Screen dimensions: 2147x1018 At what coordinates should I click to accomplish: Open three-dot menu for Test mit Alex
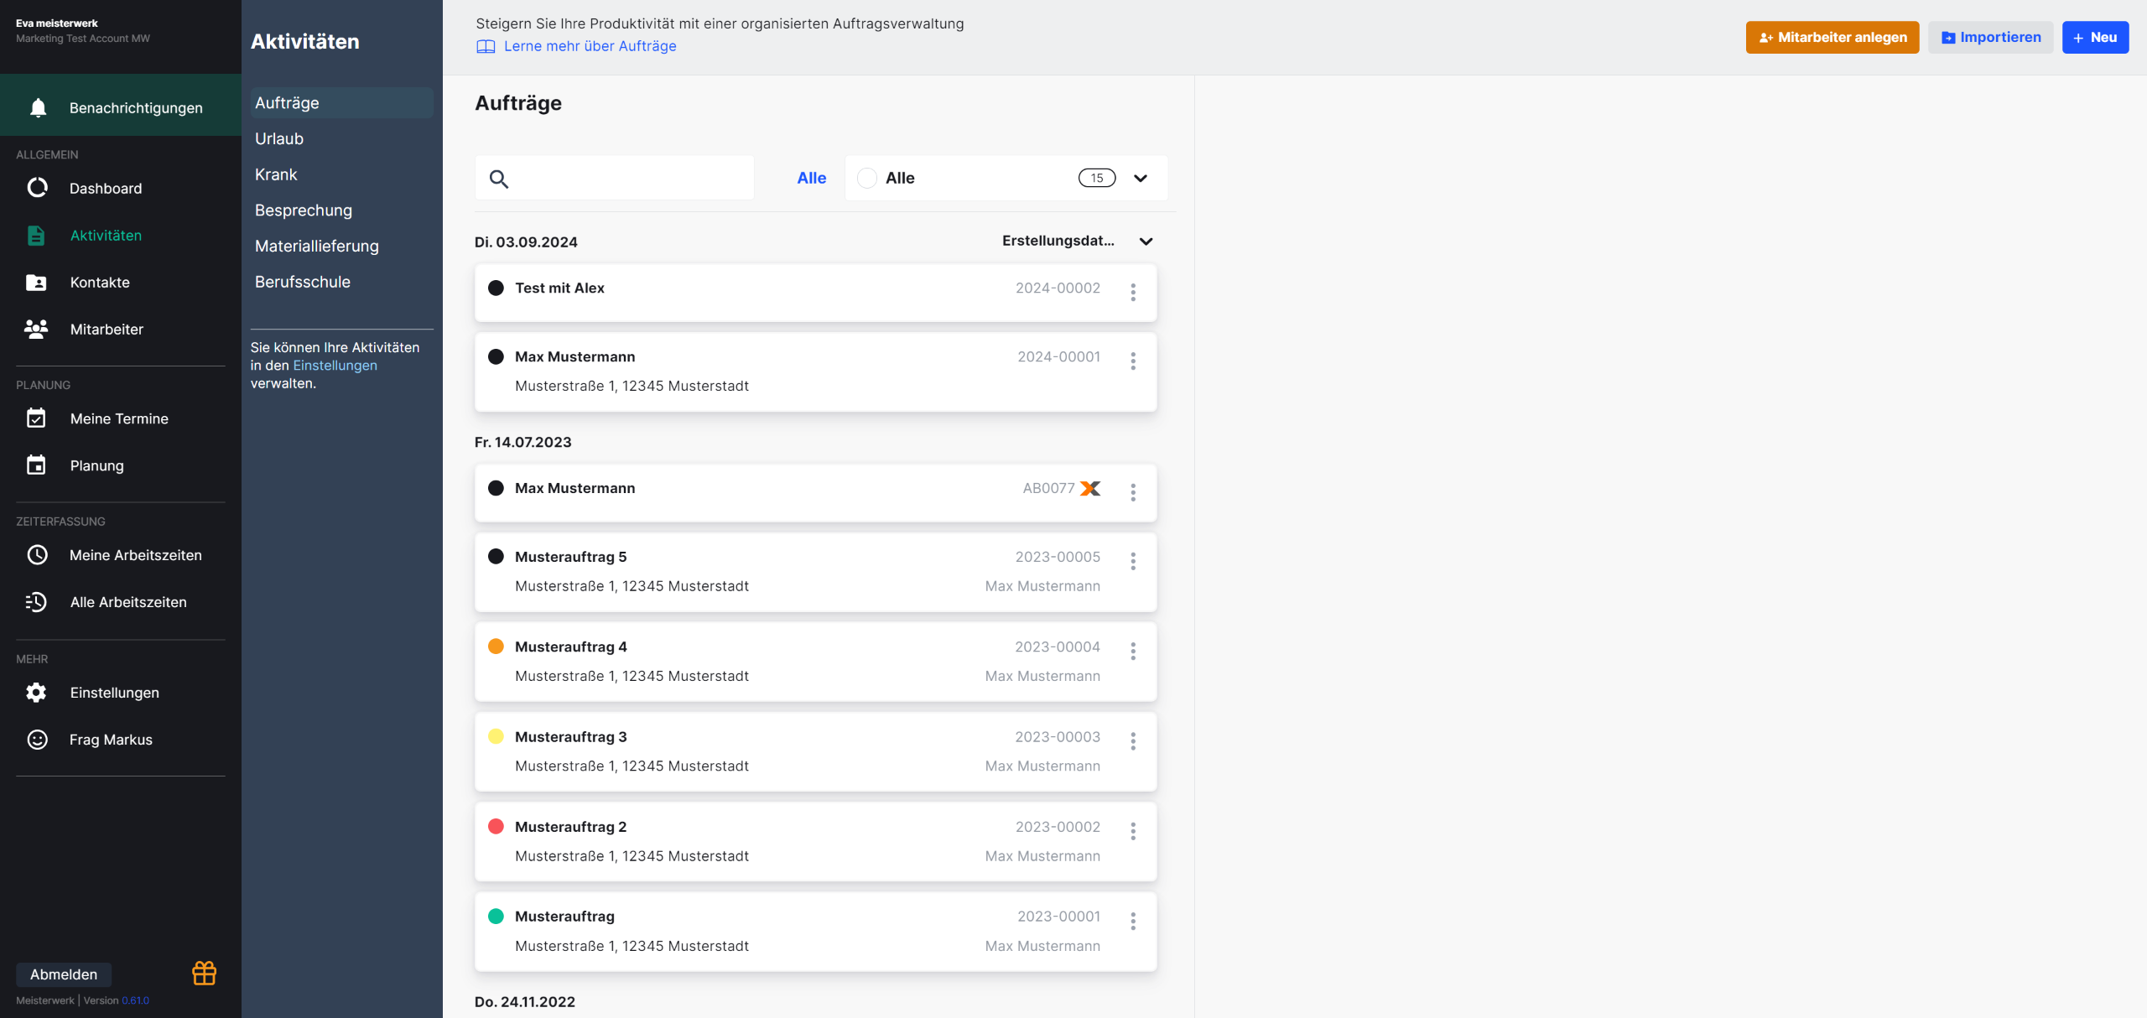[1133, 292]
